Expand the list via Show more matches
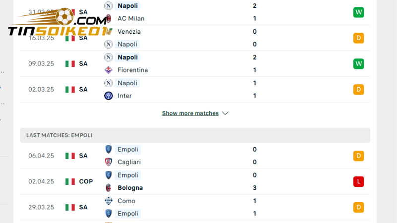Viewport: 397px width, 223px height. pos(190,113)
